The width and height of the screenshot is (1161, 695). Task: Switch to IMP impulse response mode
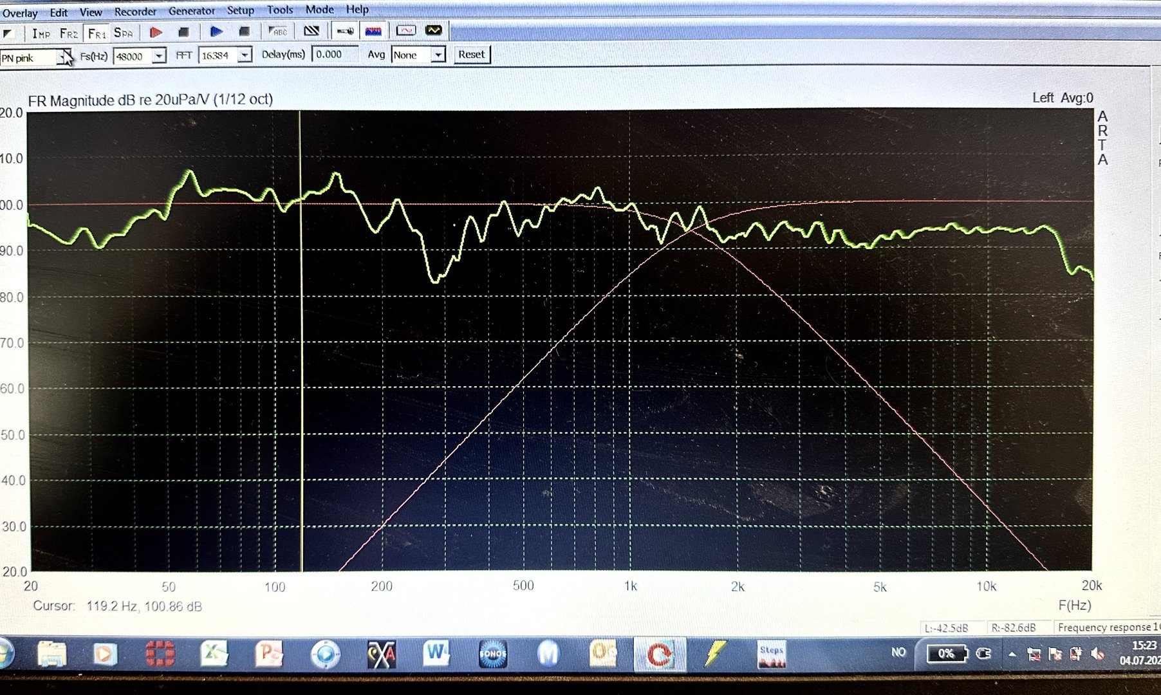tap(41, 33)
